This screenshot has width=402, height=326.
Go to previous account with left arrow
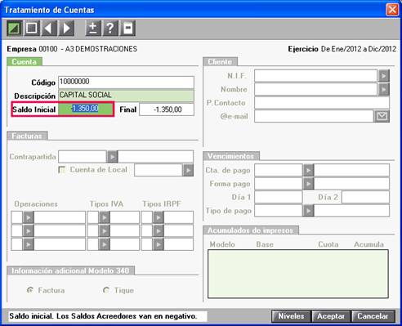coord(49,28)
